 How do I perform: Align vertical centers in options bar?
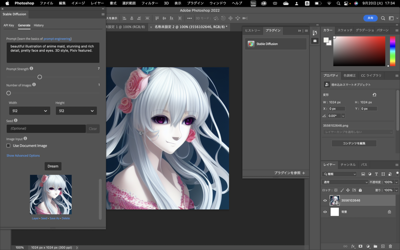164,18
